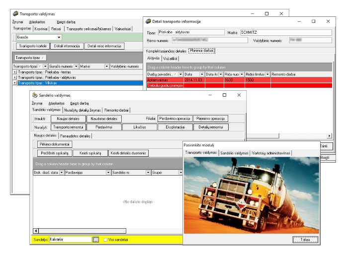This screenshot has width=348, height=253.
Task: Click the Peržiūrėti sąskaitą button
Action: (55, 153)
